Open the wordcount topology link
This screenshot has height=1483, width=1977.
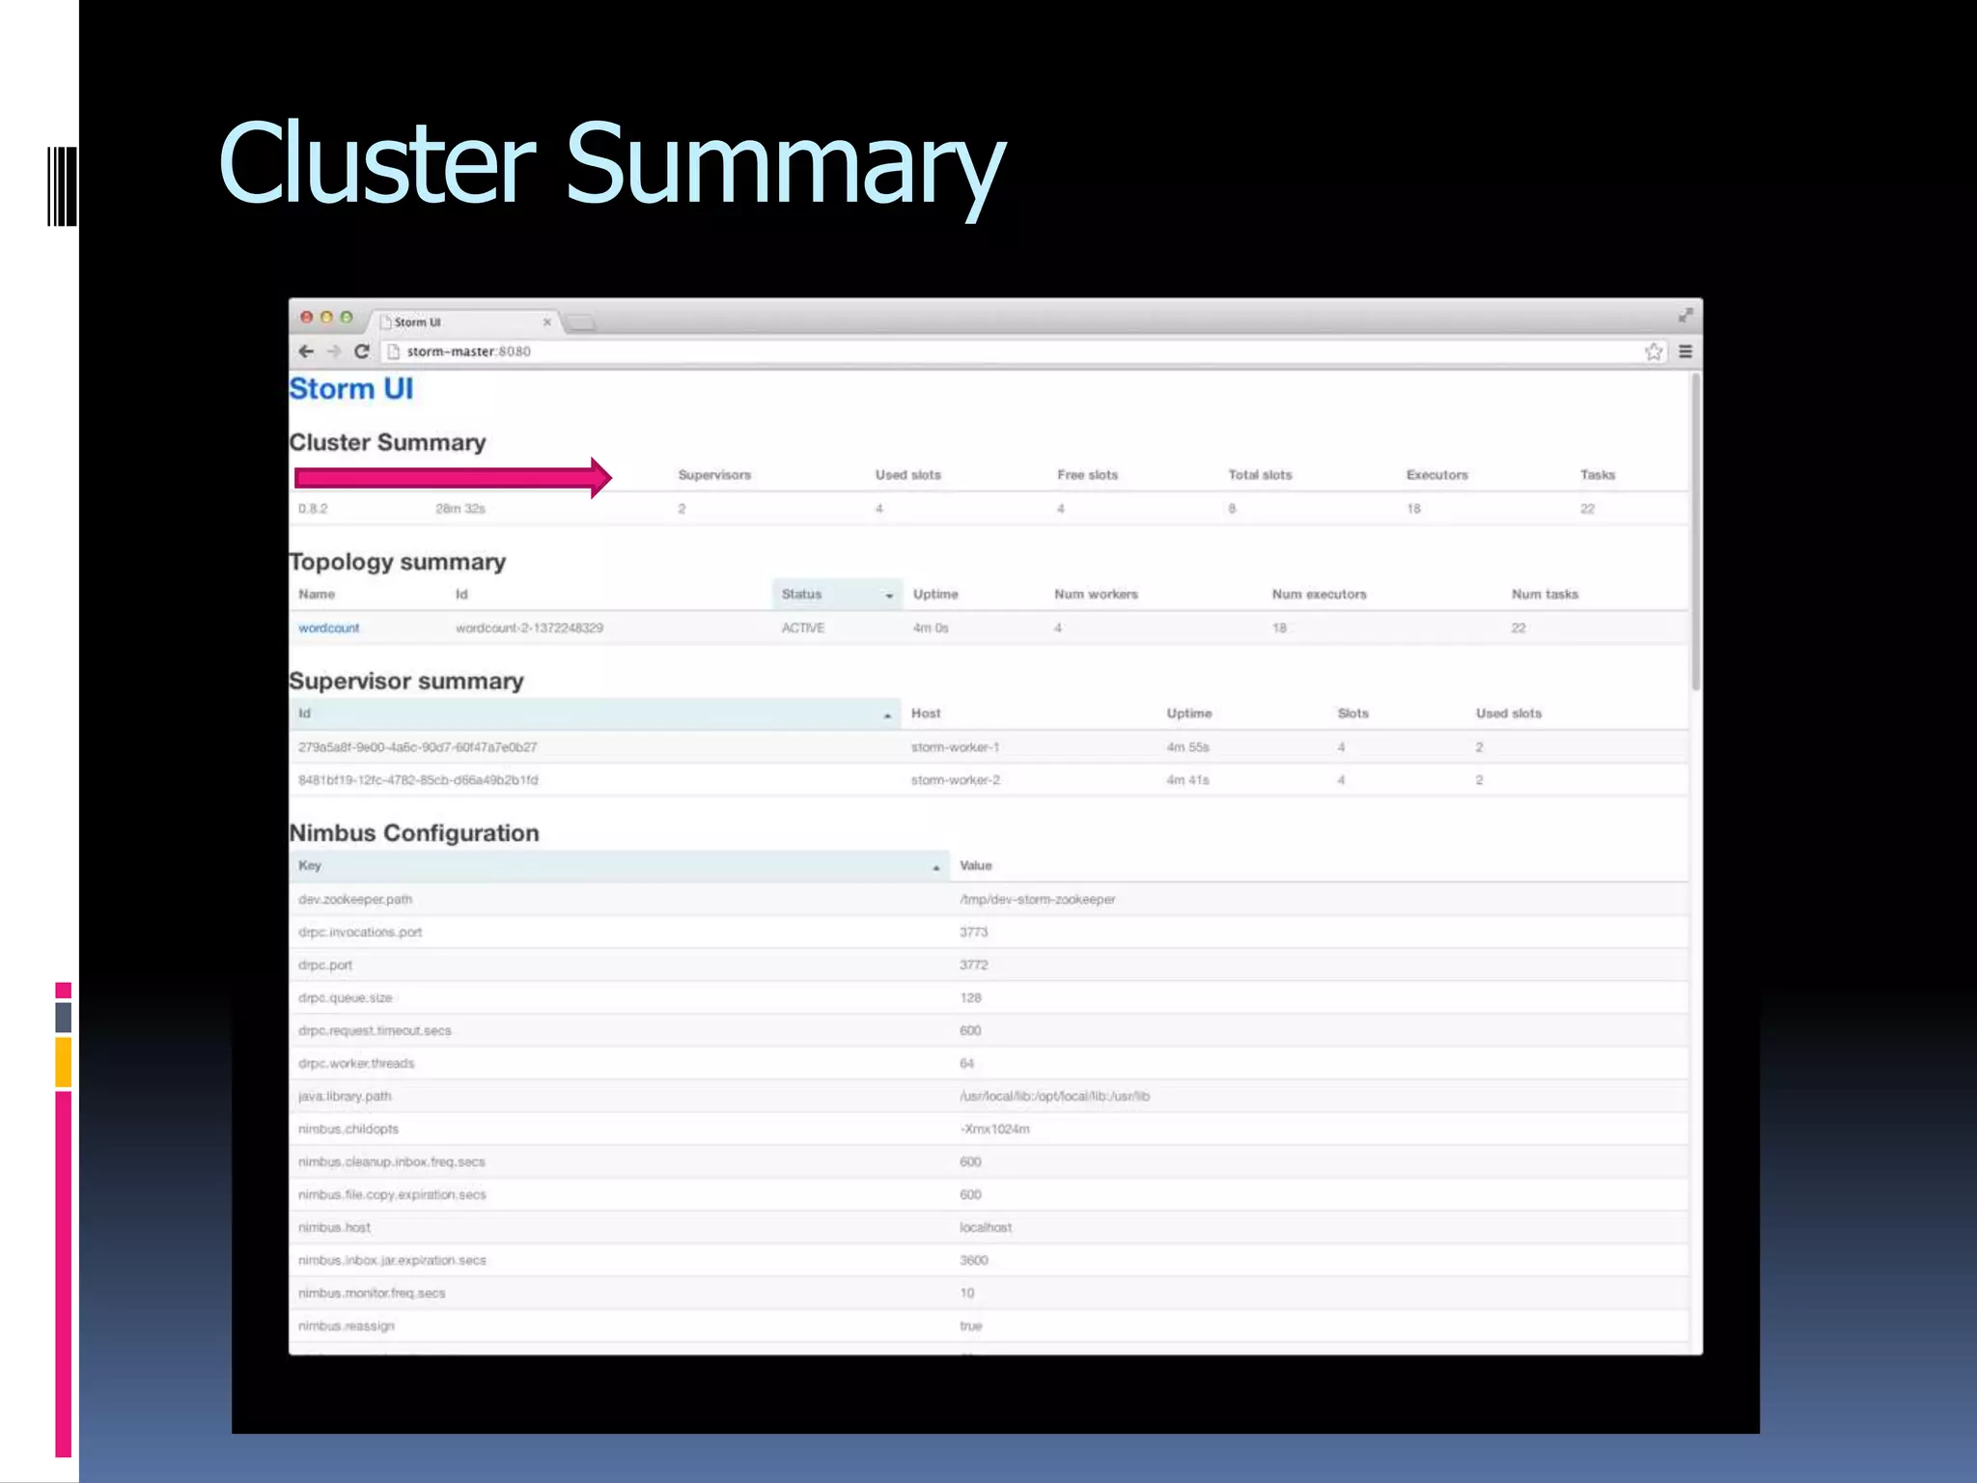pos(329,628)
